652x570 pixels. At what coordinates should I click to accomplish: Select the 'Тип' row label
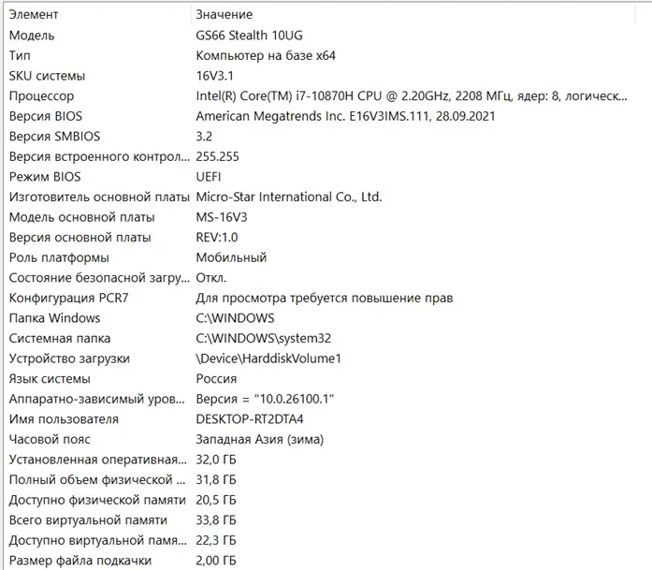click(x=20, y=55)
